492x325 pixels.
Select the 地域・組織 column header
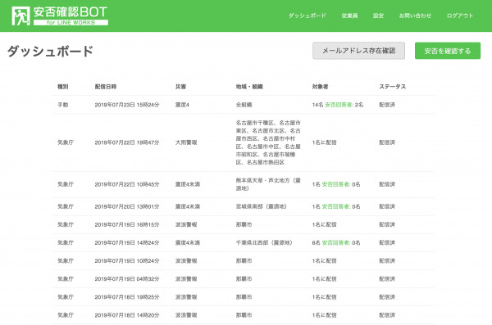point(249,87)
